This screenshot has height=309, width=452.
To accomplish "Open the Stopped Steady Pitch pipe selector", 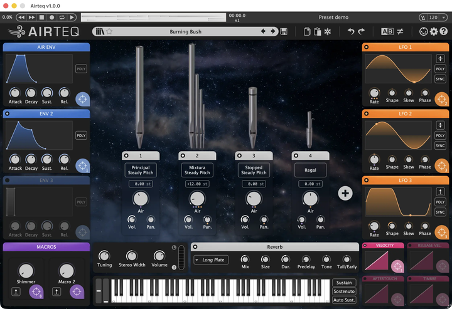I will coord(254,170).
